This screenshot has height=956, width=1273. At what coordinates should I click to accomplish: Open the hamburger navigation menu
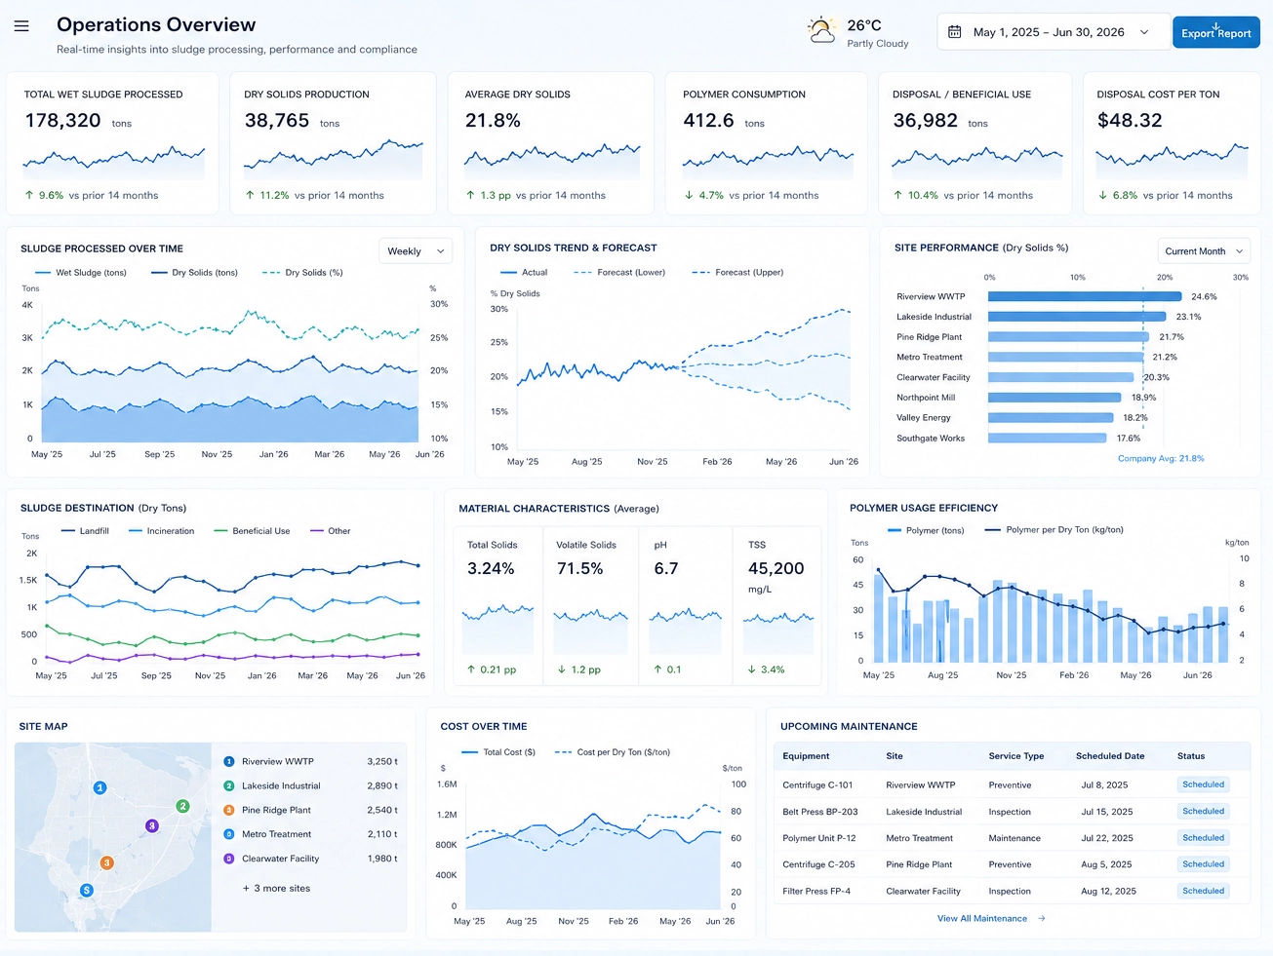(21, 26)
